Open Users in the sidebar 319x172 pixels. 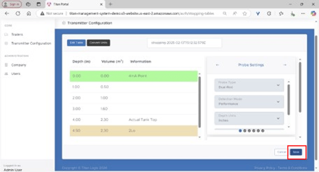(x=16, y=74)
